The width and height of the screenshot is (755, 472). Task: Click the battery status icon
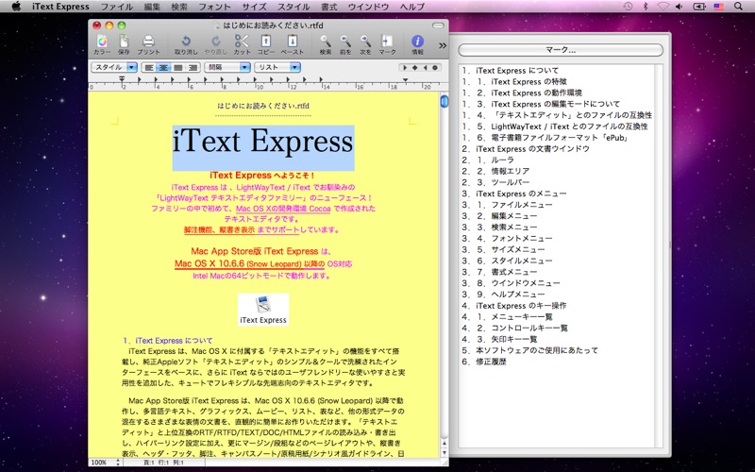tap(698, 7)
